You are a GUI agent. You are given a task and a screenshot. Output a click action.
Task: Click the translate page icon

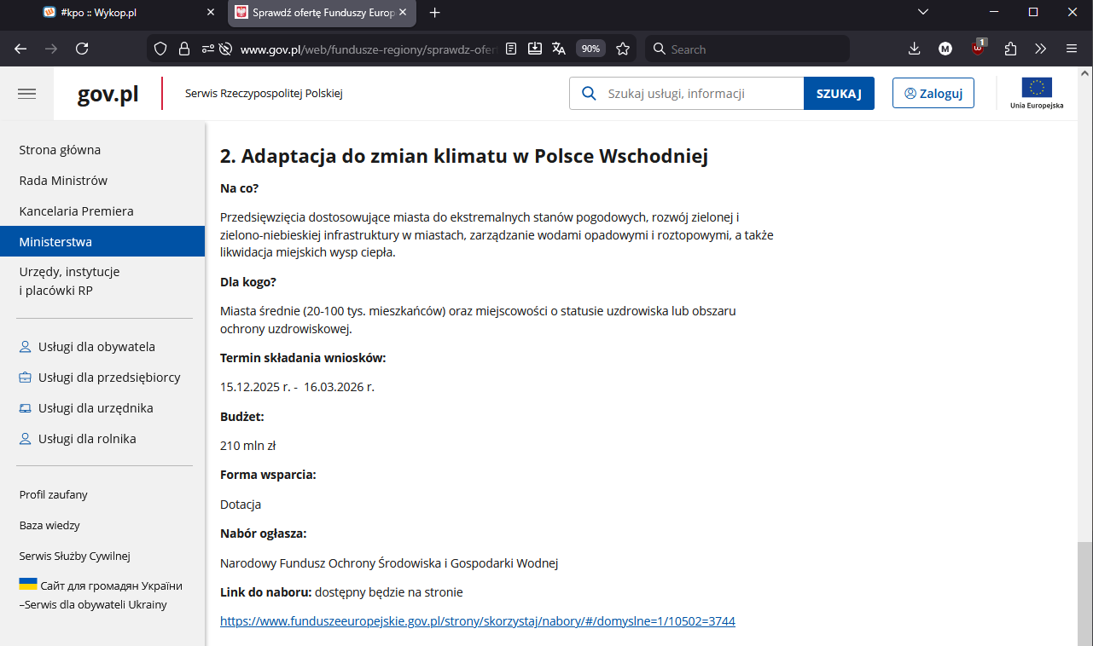coord(559,49)
